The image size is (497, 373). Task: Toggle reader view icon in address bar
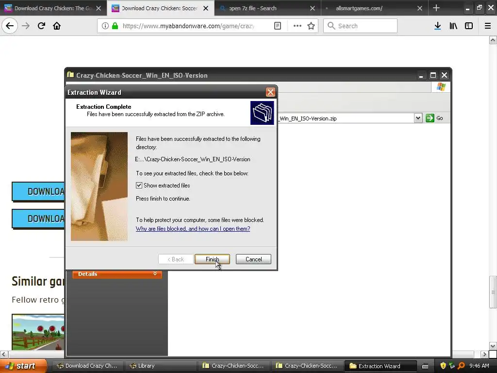click(x=278, y=26)
